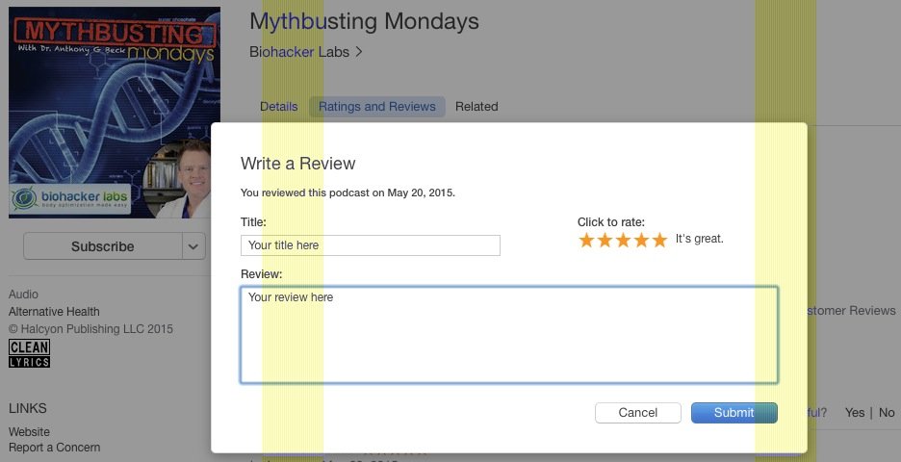This screenshot has height=462, width=901.
Task: Click the Mythbusting Mondays podcast artwork
Action: click(x=115, y=113)
